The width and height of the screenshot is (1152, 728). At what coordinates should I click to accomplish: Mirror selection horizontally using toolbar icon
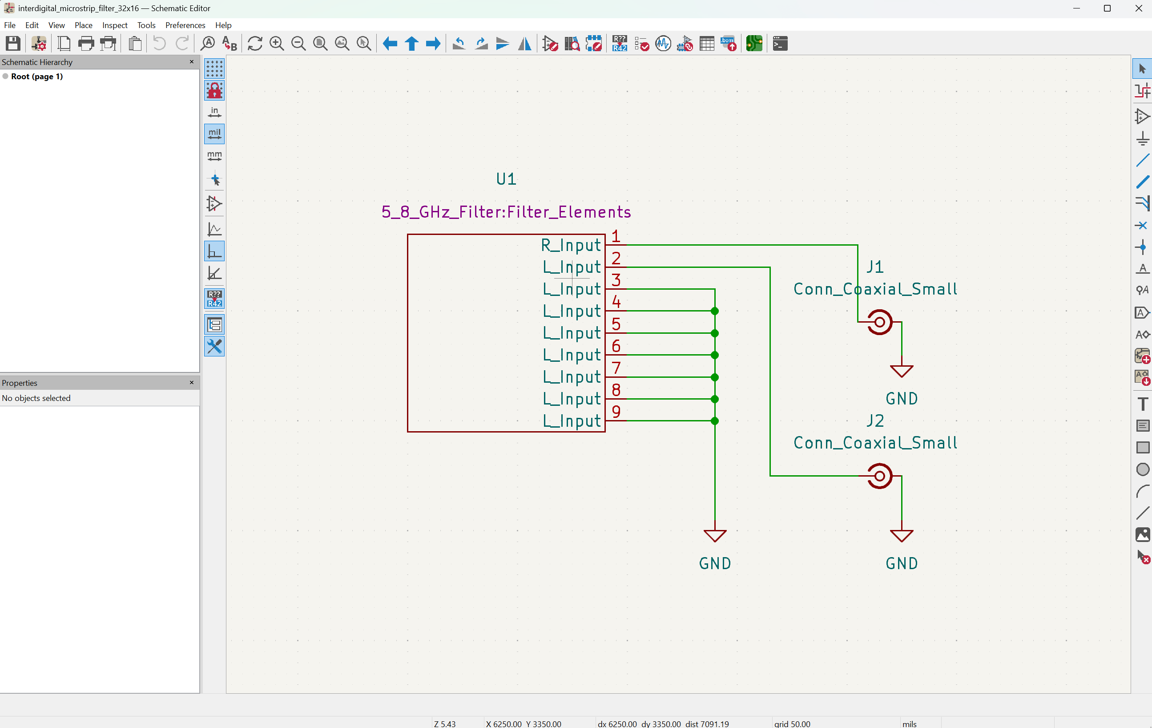[x=525, y=44]
